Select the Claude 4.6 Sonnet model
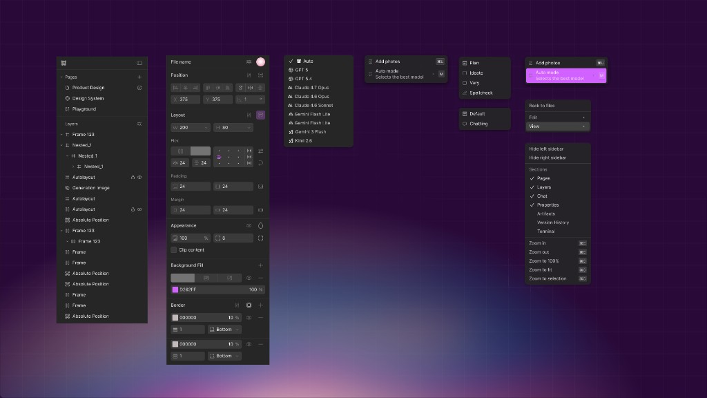The width and height of the screenshot is (707, 398). (318, 105)
